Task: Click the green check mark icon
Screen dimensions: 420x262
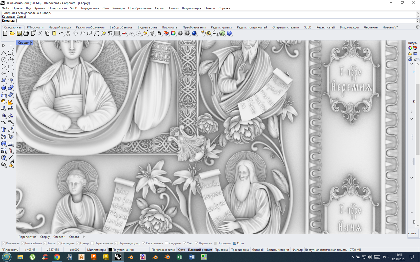Action: [x=11, y=157]
